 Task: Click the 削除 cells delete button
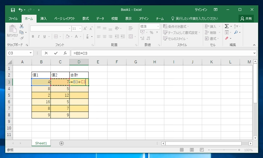coord(212,32)
